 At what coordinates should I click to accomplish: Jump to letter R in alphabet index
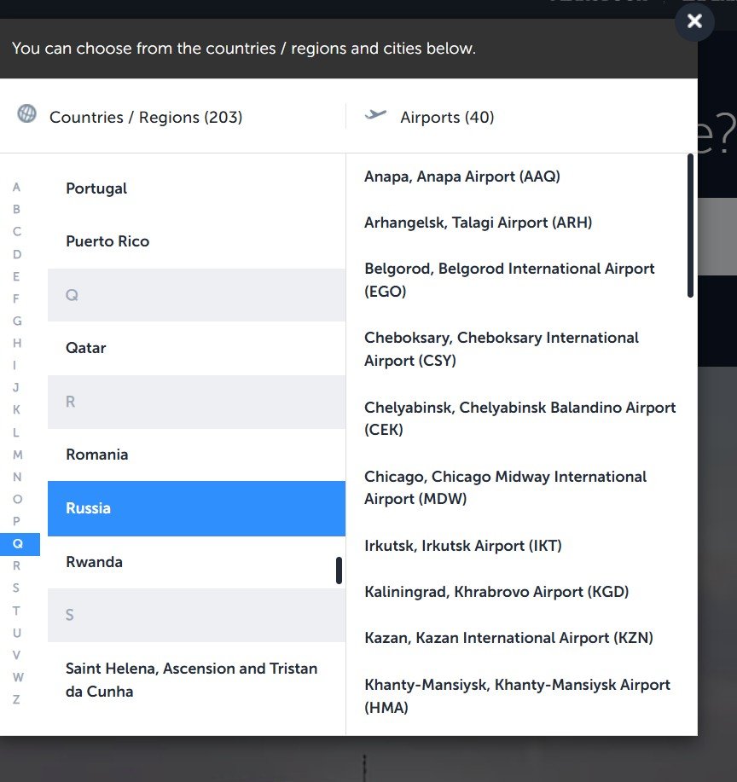pos(16,566)
